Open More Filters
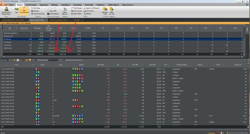The image size is (250, 134). [x=76, y=14]
